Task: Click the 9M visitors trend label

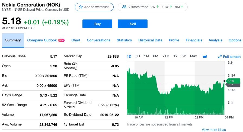Action: 177,7
